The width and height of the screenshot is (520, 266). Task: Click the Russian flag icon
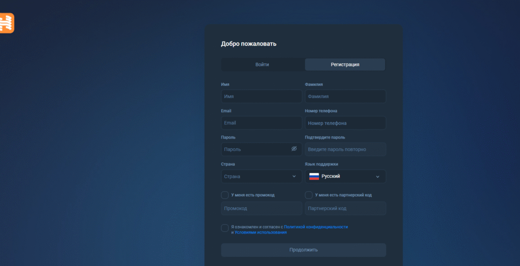(x=314, y=176)
